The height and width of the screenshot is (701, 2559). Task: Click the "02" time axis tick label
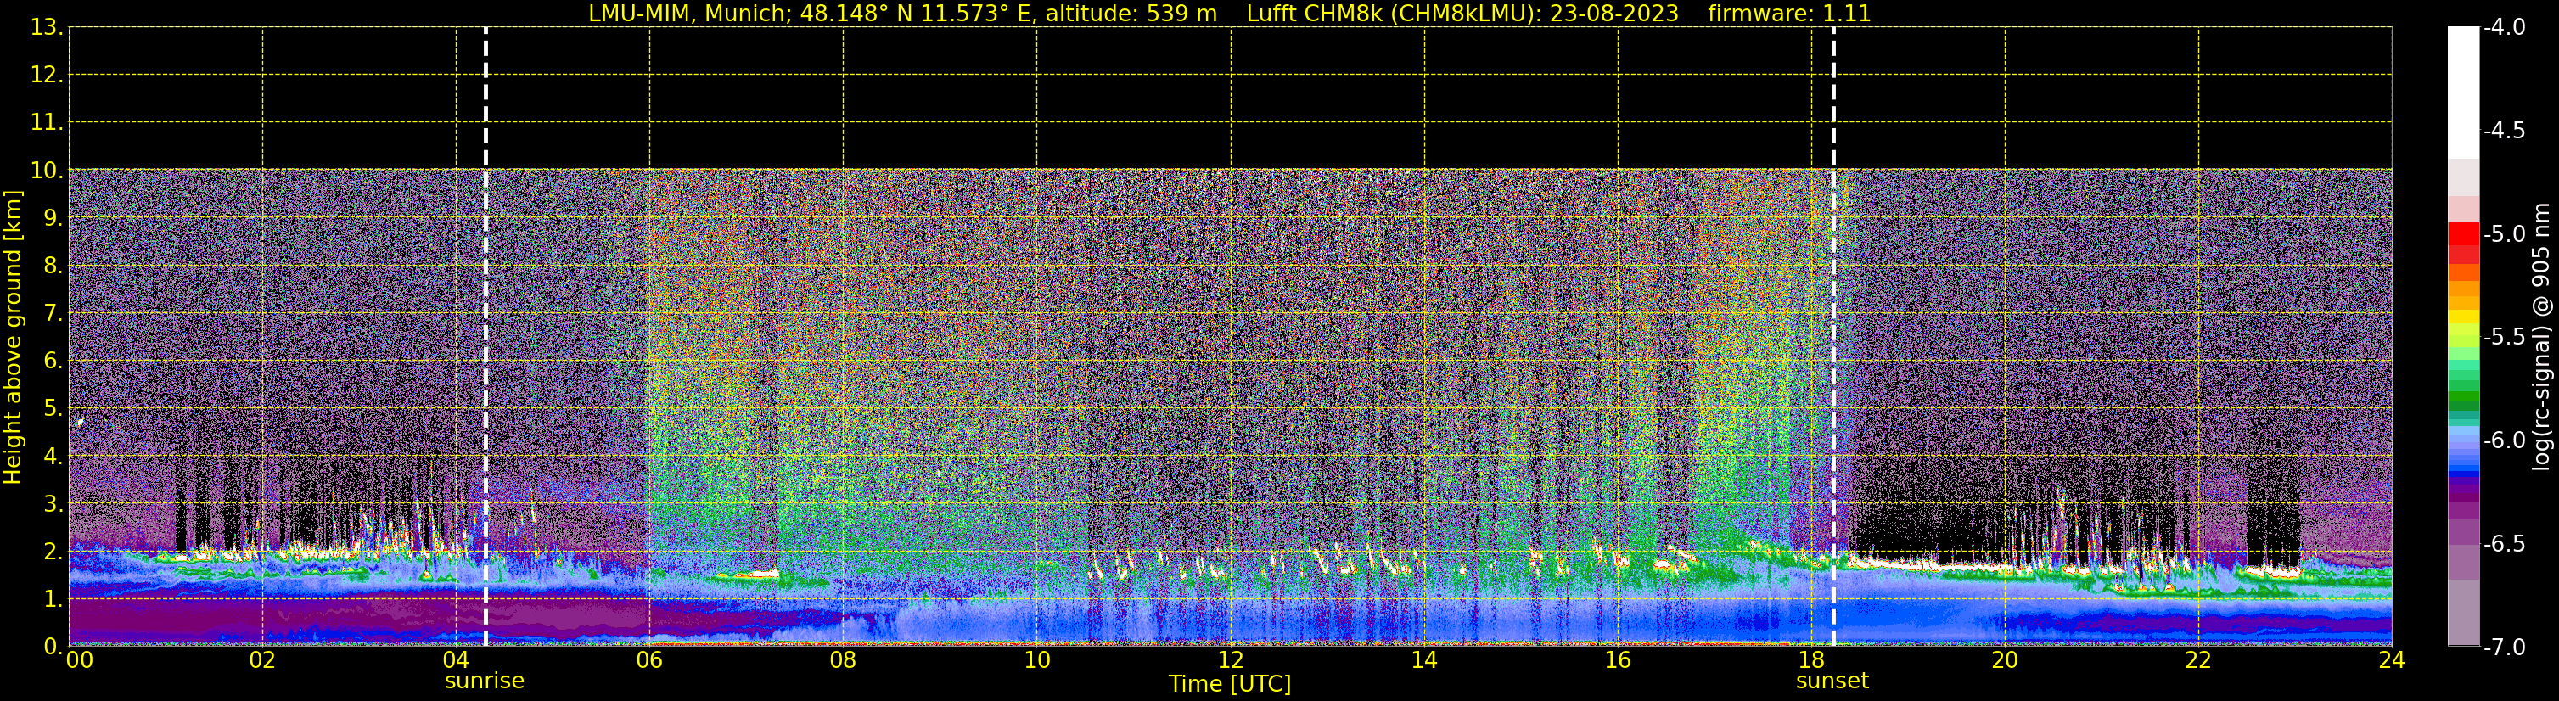point(262,660)
